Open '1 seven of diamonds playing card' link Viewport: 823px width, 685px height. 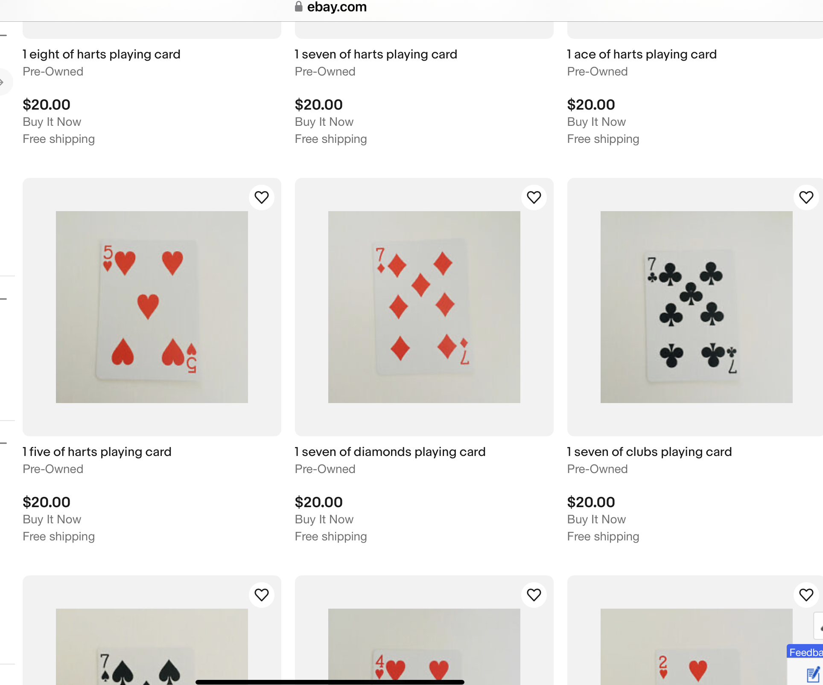tap(390, 452)
